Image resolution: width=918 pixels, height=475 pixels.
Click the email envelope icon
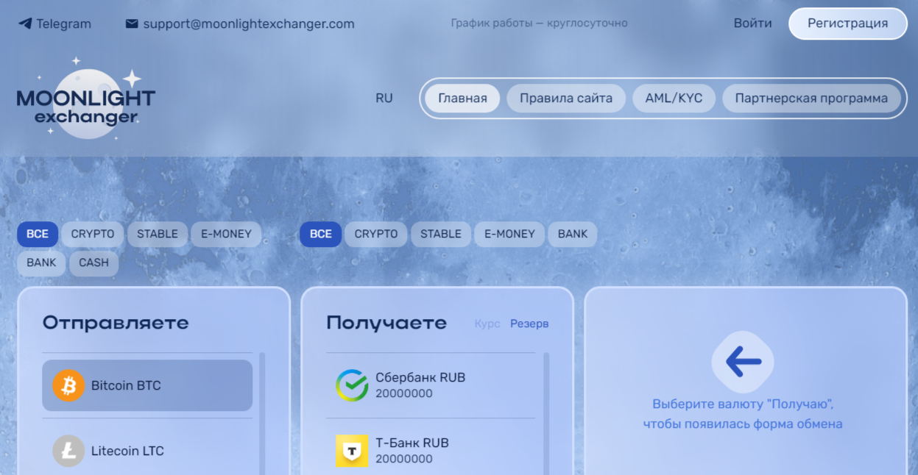point(132,23)
